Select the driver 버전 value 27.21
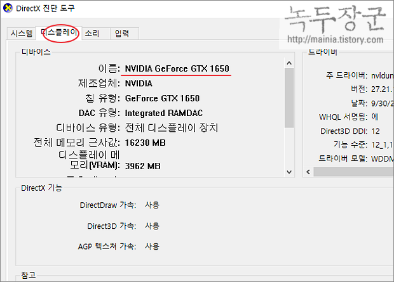 point(382,89)
